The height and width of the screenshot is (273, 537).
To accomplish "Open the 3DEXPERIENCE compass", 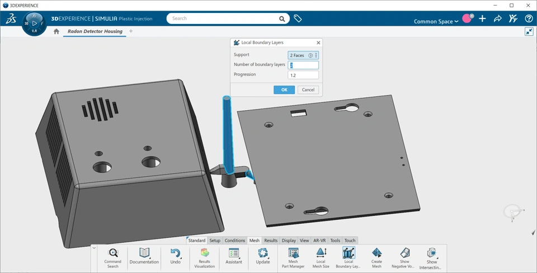I will pyautogui.click(x=34, y=23).
